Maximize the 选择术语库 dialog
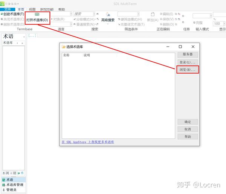 pyautogui.click(x=180, y=47)
